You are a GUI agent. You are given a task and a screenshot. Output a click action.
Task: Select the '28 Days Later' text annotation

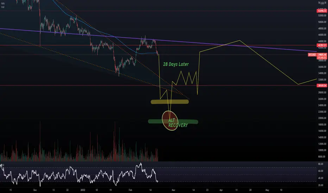176,64
